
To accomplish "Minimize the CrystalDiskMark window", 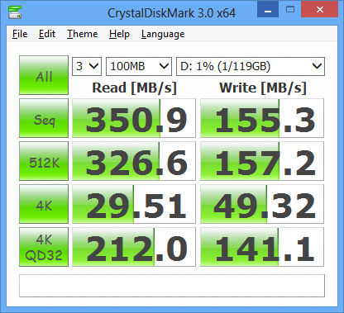I will (268, 9).
